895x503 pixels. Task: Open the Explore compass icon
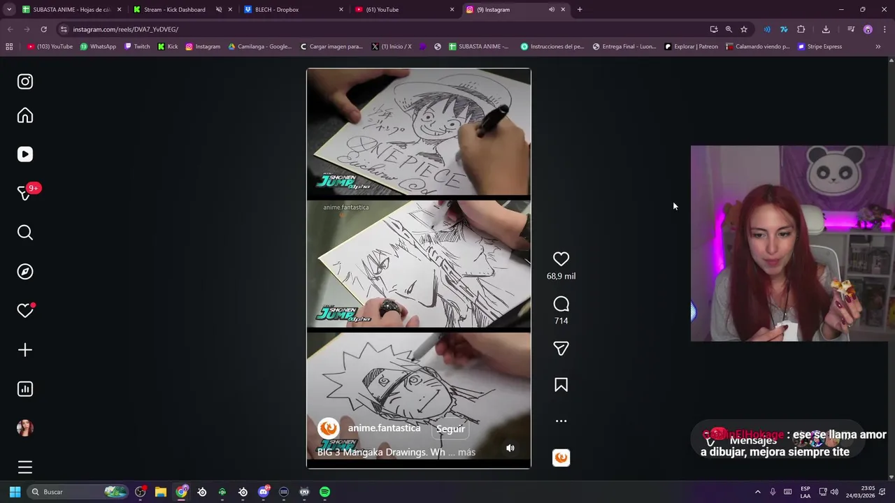point(25,272)
